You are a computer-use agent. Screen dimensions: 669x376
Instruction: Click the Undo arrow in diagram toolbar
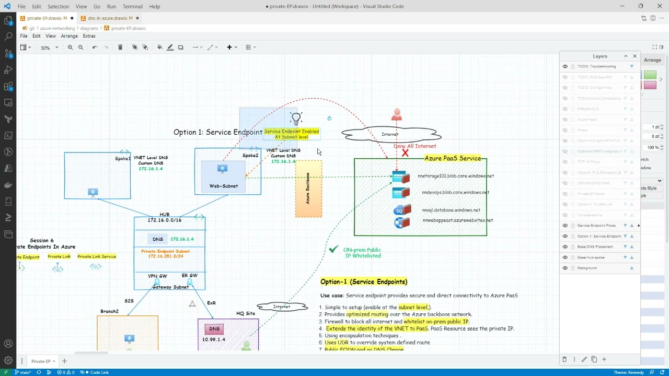pyautogui.click(x=95, y=48)
